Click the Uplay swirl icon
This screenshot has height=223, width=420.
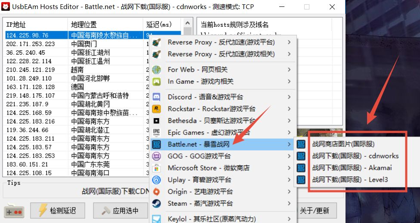tap(157, 180)
